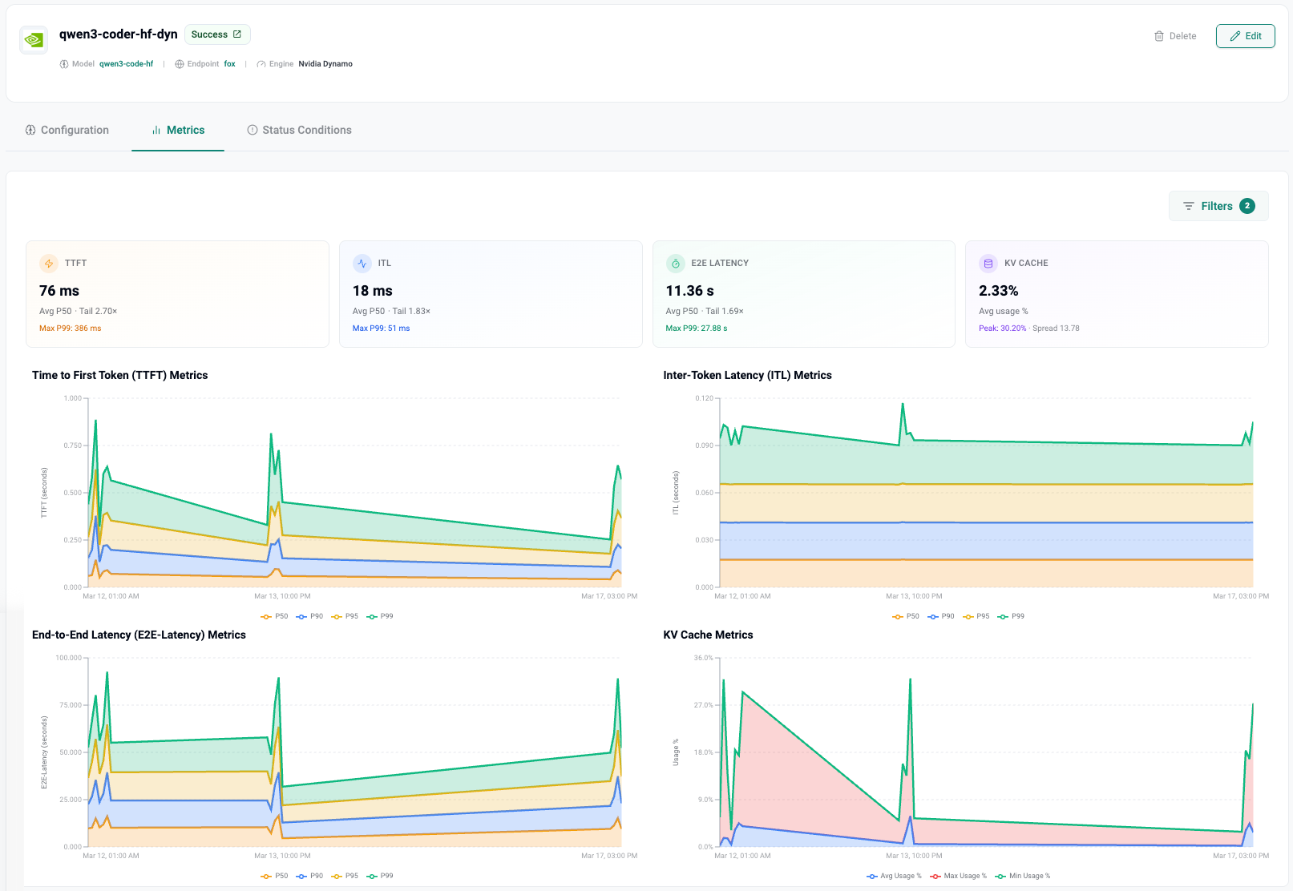Open the qwen3-code-hf model link
The width and height of the screenshot is (1293, 891).
pos(126,63)
